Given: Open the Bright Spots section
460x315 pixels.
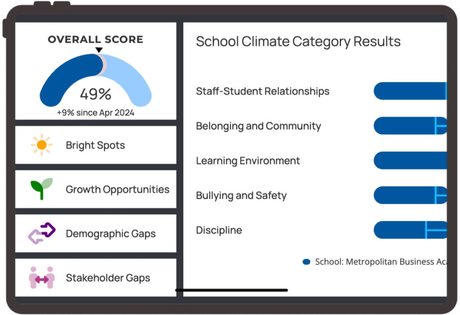Looking at the screenshot, I should [x=95, y=145].
